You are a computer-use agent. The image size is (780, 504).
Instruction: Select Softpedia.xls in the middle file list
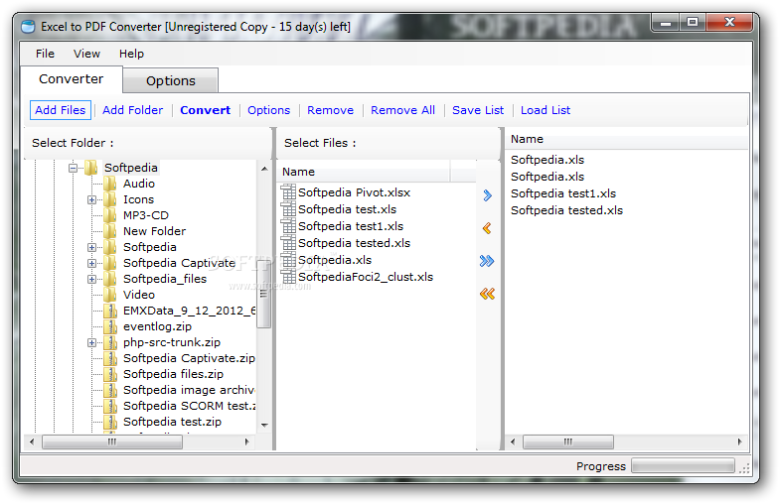tap(335, 260)
